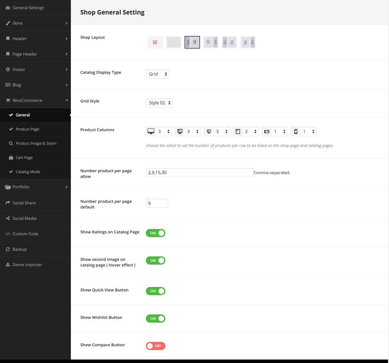Click the Number product per page allow field
This screenshot has height=363, width=389.
199,173
